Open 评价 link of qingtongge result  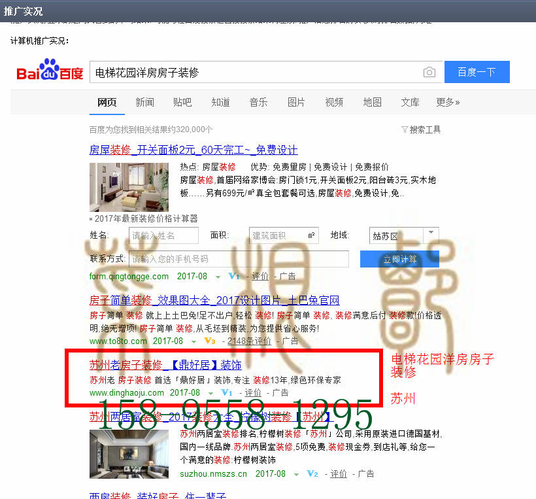[x=260, y=277]
